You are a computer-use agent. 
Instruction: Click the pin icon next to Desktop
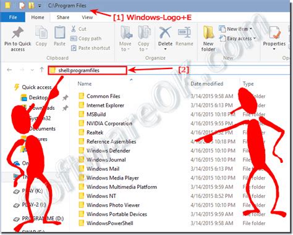click(66, 97)
